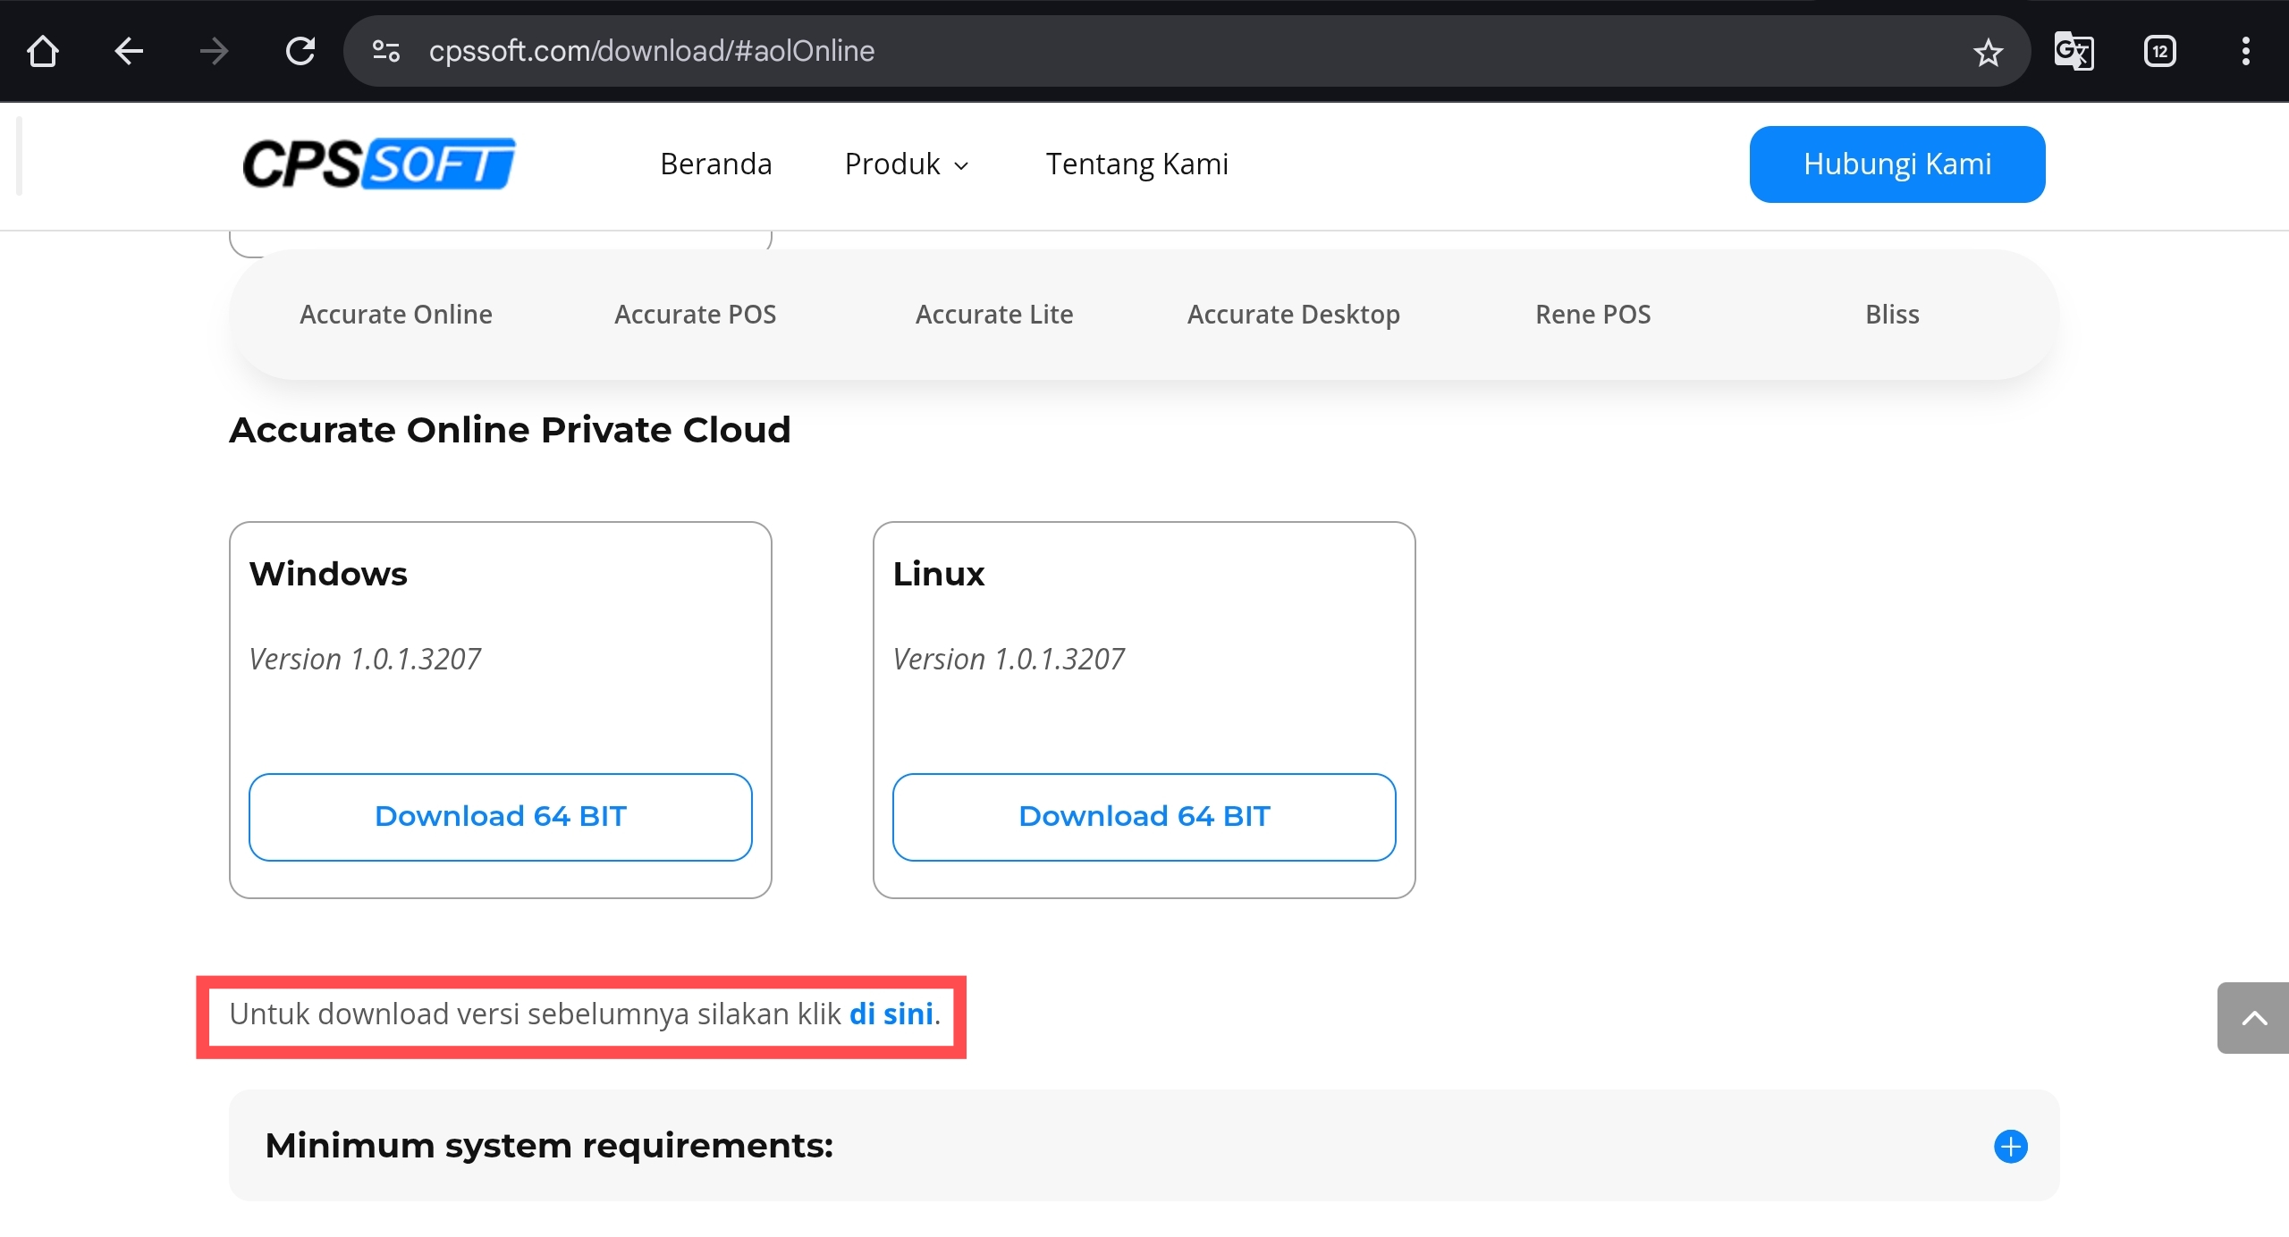Viewport: 2289px width, 1237px height.
Task: Open the browser three-dot menu
Action: point(2245,51)
